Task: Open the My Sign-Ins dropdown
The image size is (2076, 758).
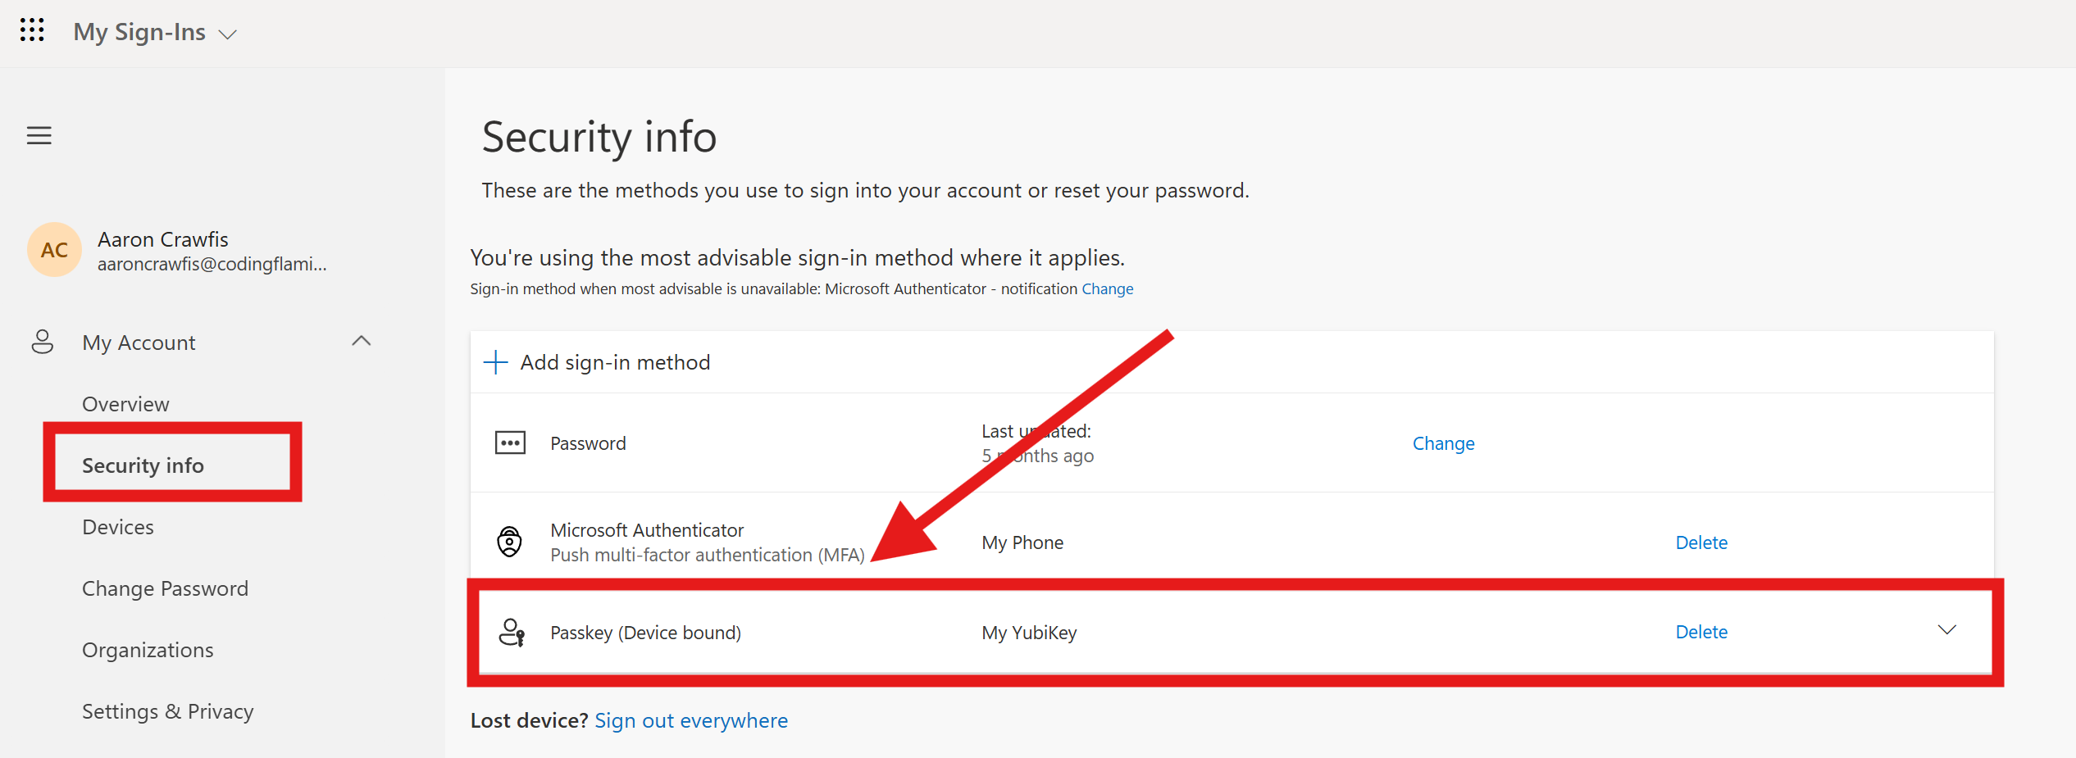Action: 228,34
